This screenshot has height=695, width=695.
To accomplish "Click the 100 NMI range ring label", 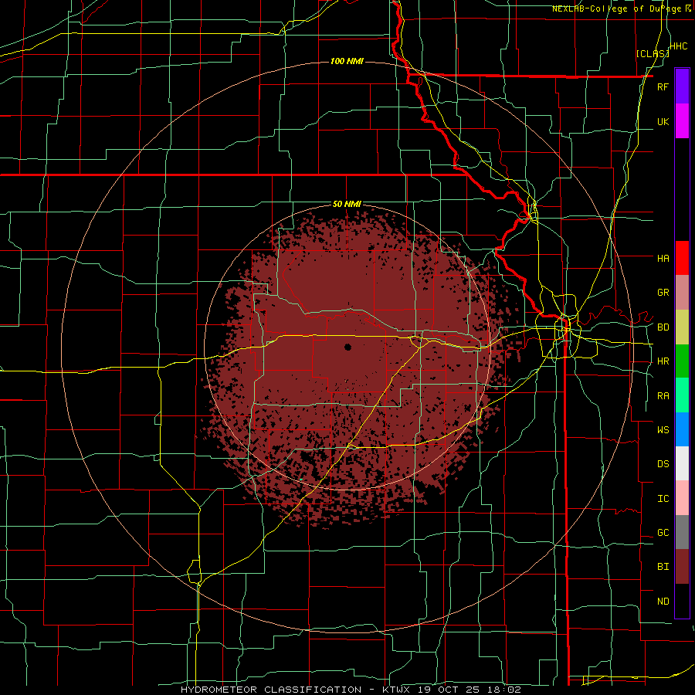I will coord(347,61).
